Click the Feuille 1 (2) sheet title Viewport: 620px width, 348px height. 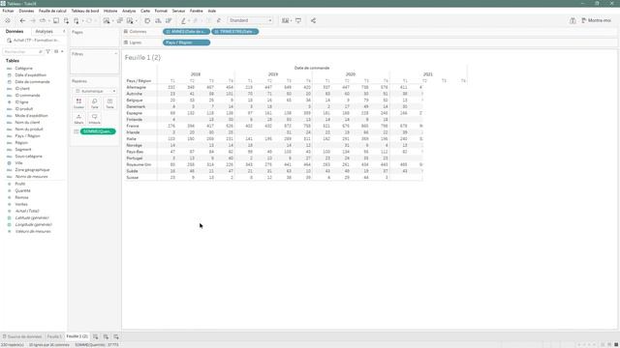tap(142, 58)
